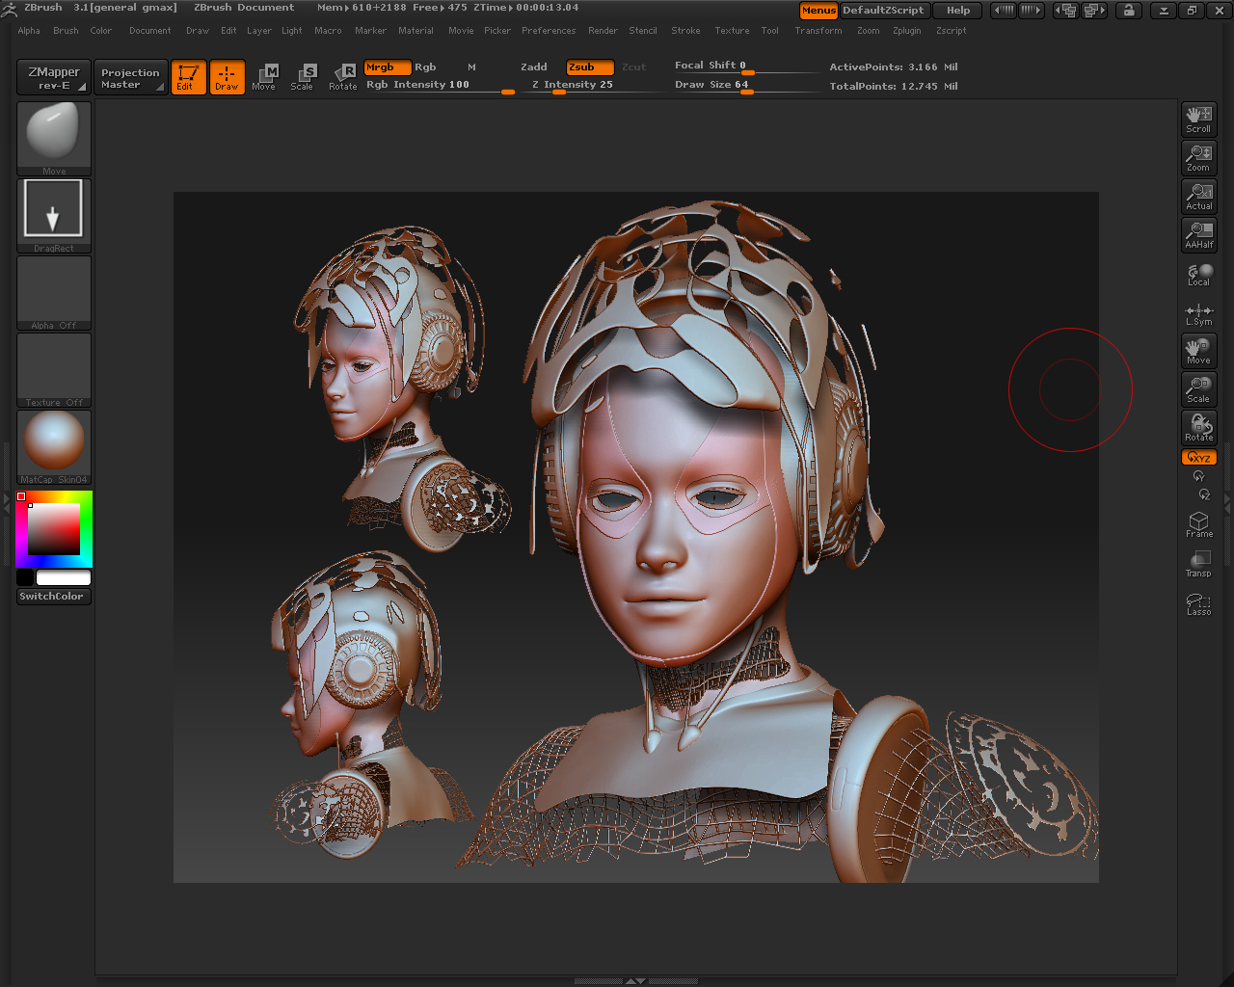Click the DefaultZScript button
This screenshot has height=987, width=1234.
(884, 11)
